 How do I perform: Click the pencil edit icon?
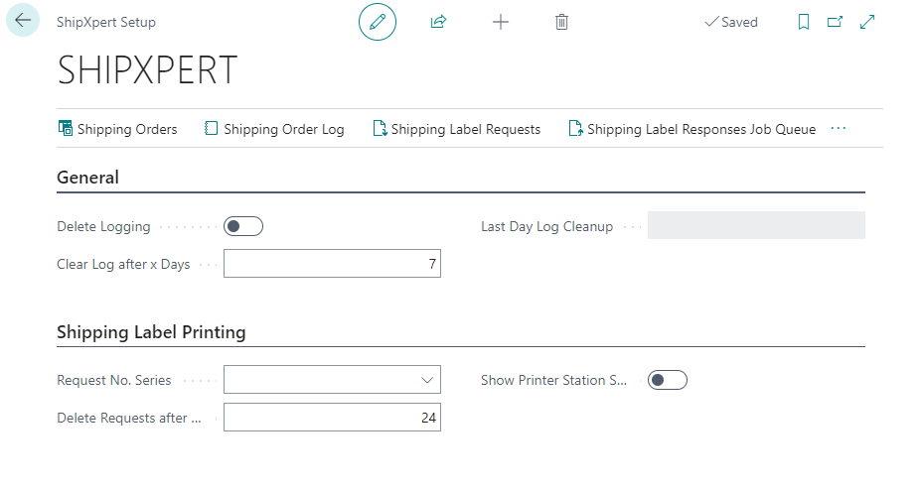[x=378, y=22]
